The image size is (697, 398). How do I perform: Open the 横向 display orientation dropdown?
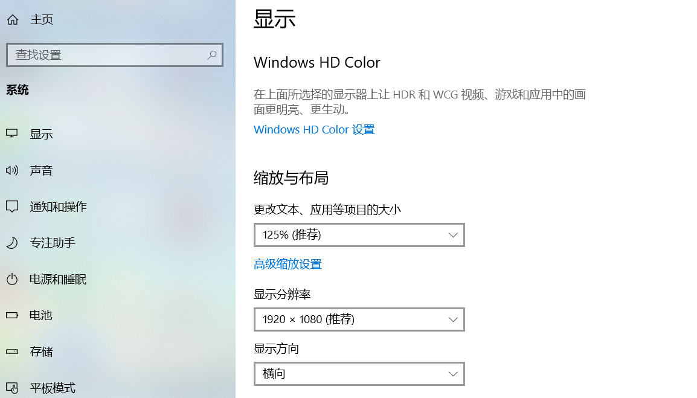tap(359, 374)
